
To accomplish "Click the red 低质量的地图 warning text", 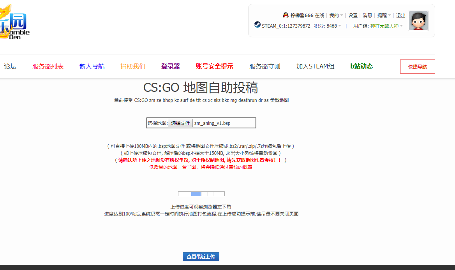I will pyautogui.click(x=201, y=167).
